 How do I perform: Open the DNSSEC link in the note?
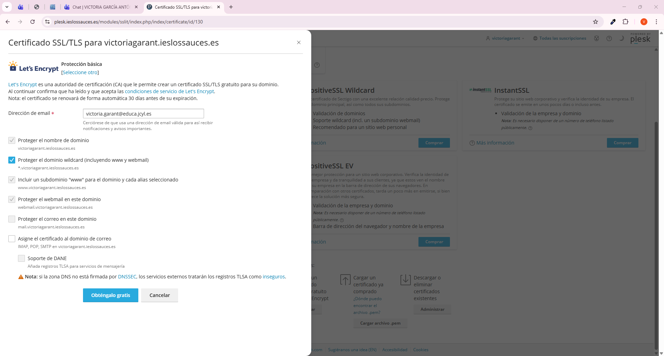tap(127, 277)
